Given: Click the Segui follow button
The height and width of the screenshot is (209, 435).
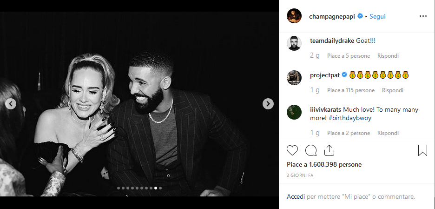Looking at the screenshot, I should point(377,16).
